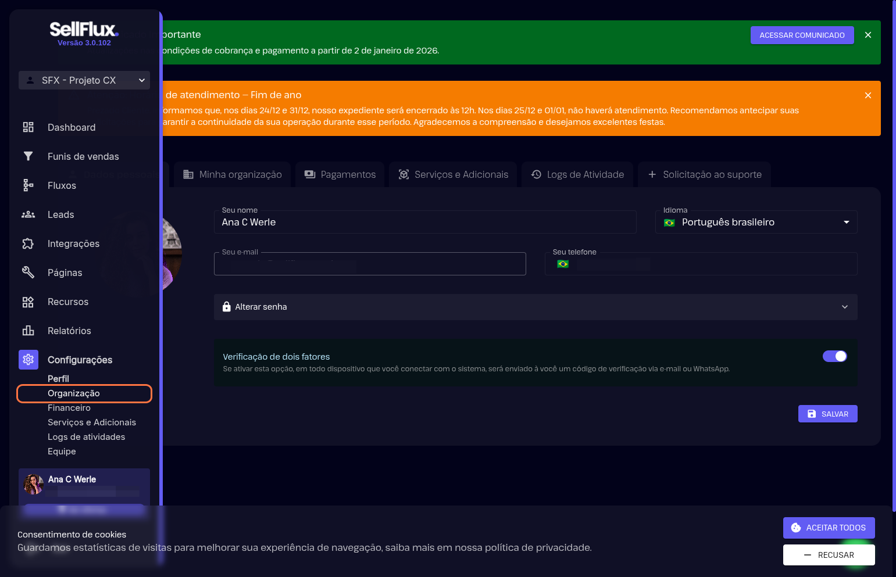This screenshot has width=896, height=577.
Task: Click the Configurações gear icon
Action: [28, 360]
